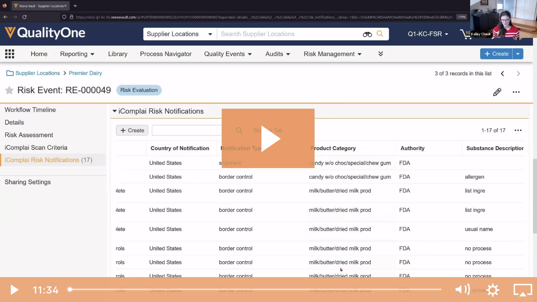Viewport: 537px width, 302px height.
Task: Open the Audits menu dropdown
Action: coord(278,54)
